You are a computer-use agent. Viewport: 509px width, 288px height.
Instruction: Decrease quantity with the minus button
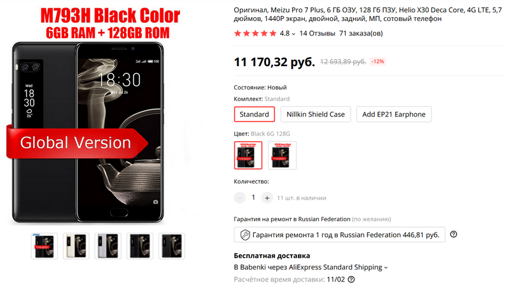(240, 198)
